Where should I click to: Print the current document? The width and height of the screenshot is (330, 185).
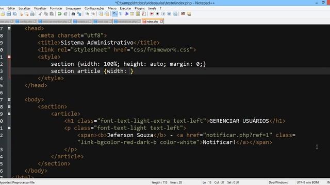pos(32,14)
